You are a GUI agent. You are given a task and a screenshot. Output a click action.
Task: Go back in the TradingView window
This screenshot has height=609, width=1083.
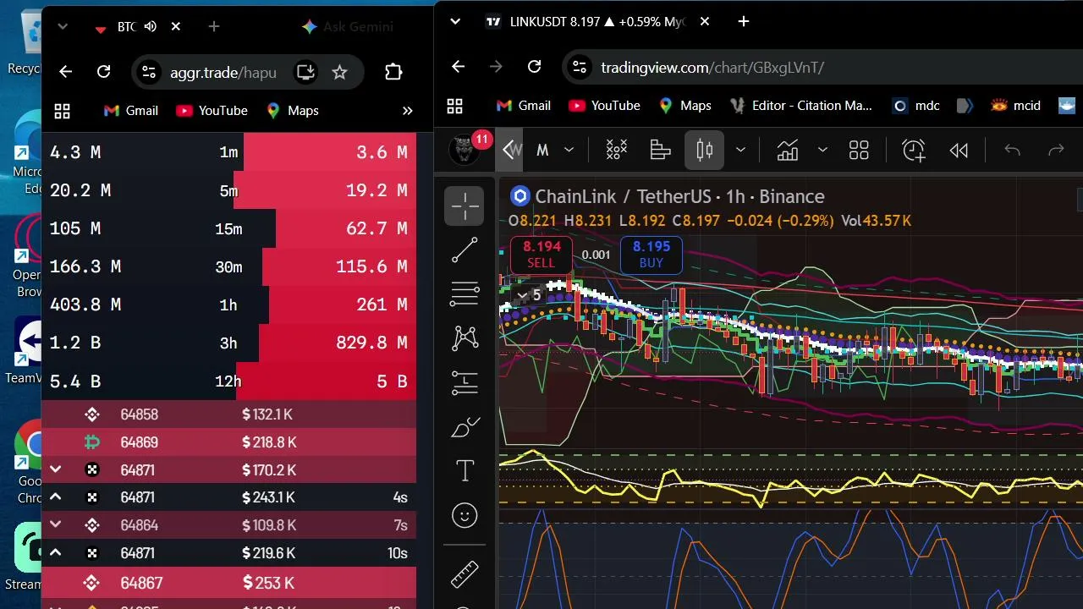[458, 67]
